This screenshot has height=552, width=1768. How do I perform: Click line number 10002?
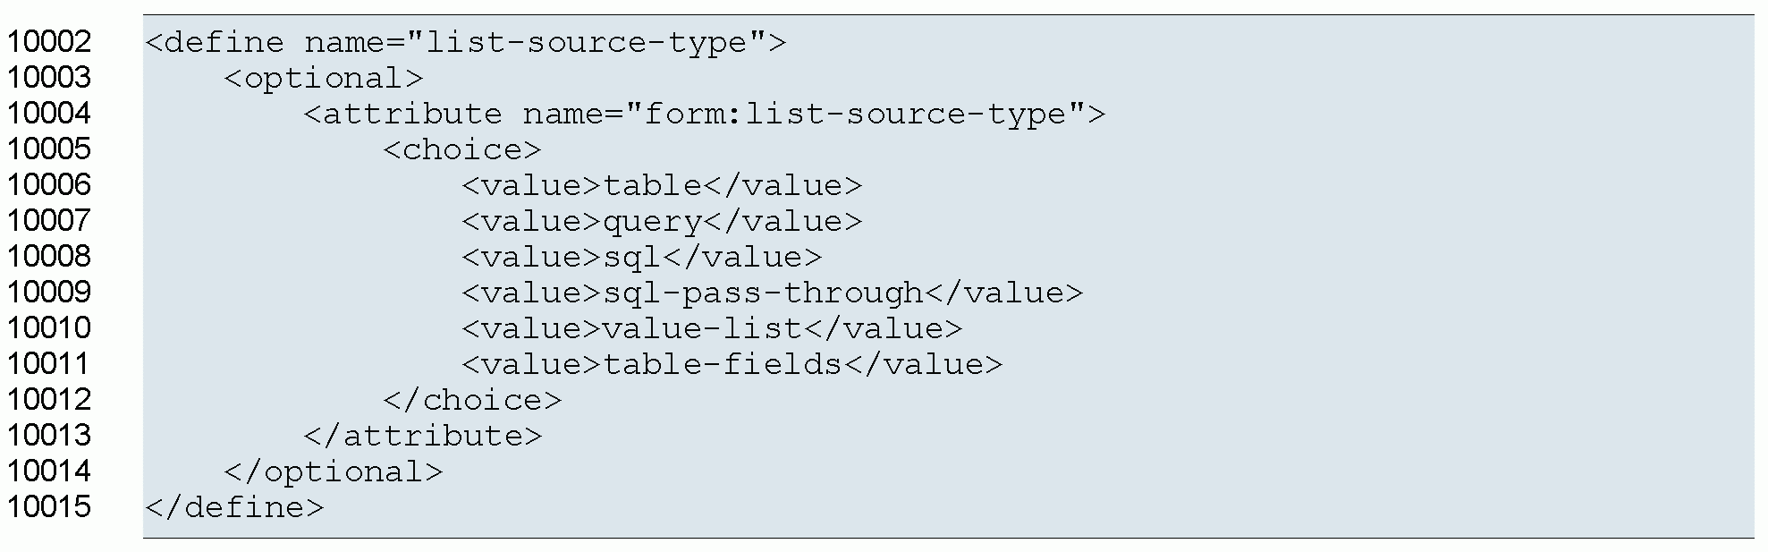click(49, 42)
